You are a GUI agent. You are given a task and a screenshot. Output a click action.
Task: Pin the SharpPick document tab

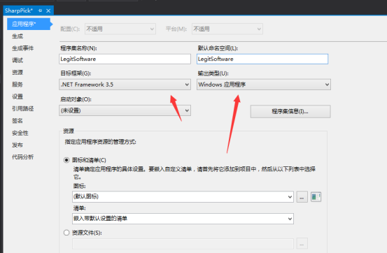pos(41,10)
